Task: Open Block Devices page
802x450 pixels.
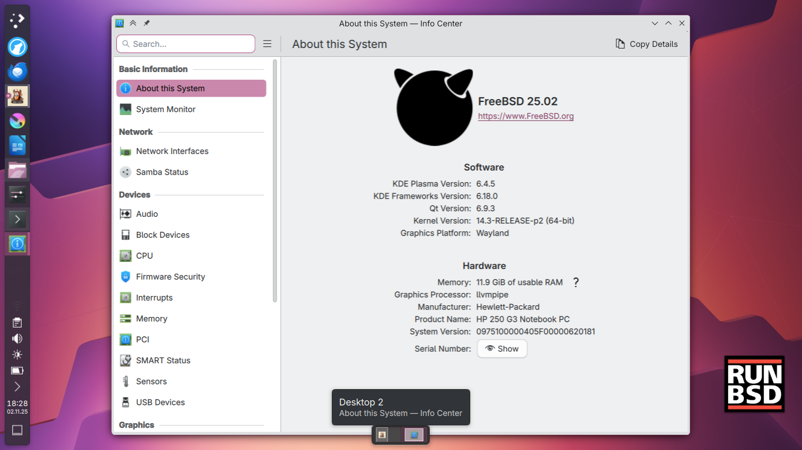Action: (x=162, y=235)
